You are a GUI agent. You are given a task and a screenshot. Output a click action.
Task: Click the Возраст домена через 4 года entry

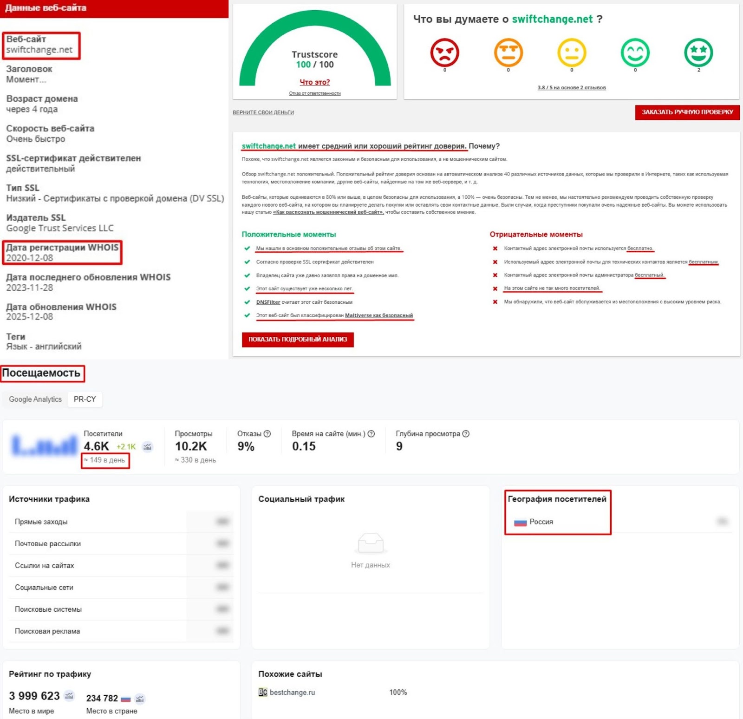[x=42, y=104]
